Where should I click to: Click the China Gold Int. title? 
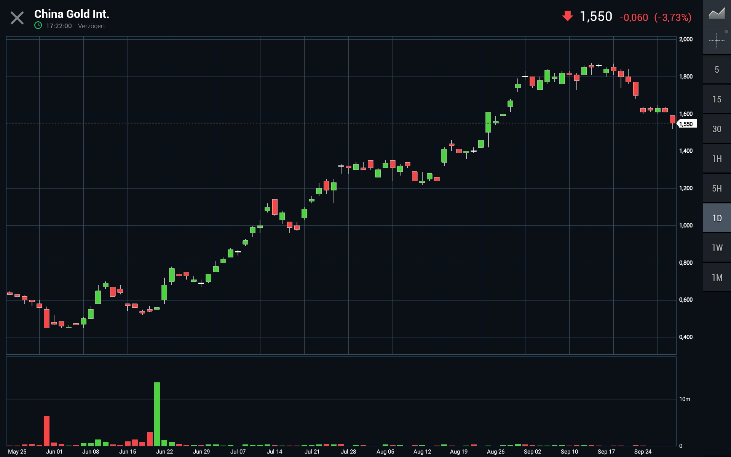(x=72, y=14)
